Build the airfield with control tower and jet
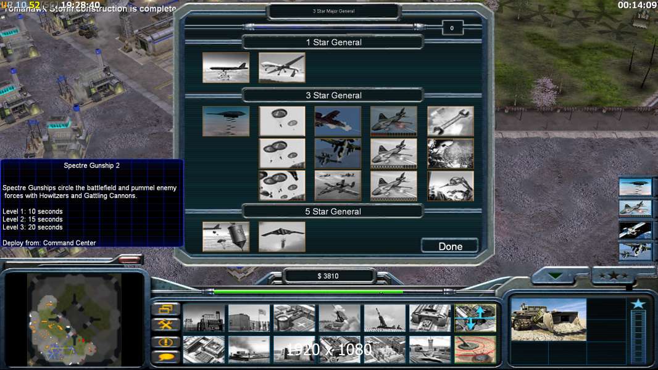Viewport: 658px width, 370px height. [x=430, y=349]
